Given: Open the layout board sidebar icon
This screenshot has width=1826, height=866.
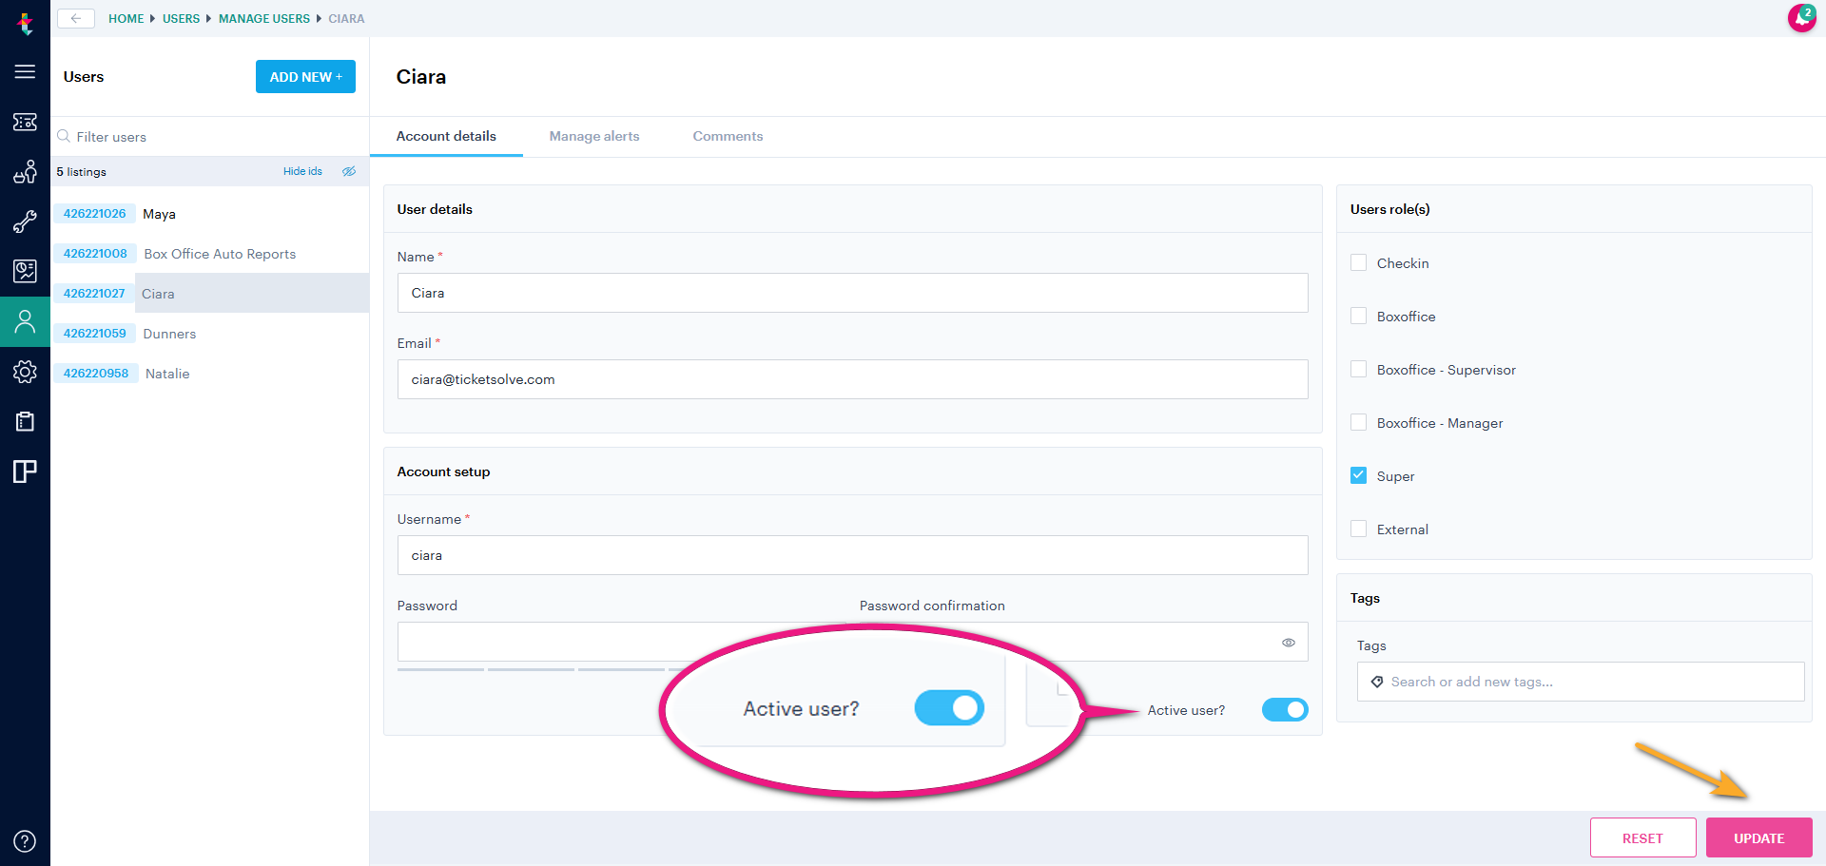Looking at the screenshot, I should pos(25,471).
